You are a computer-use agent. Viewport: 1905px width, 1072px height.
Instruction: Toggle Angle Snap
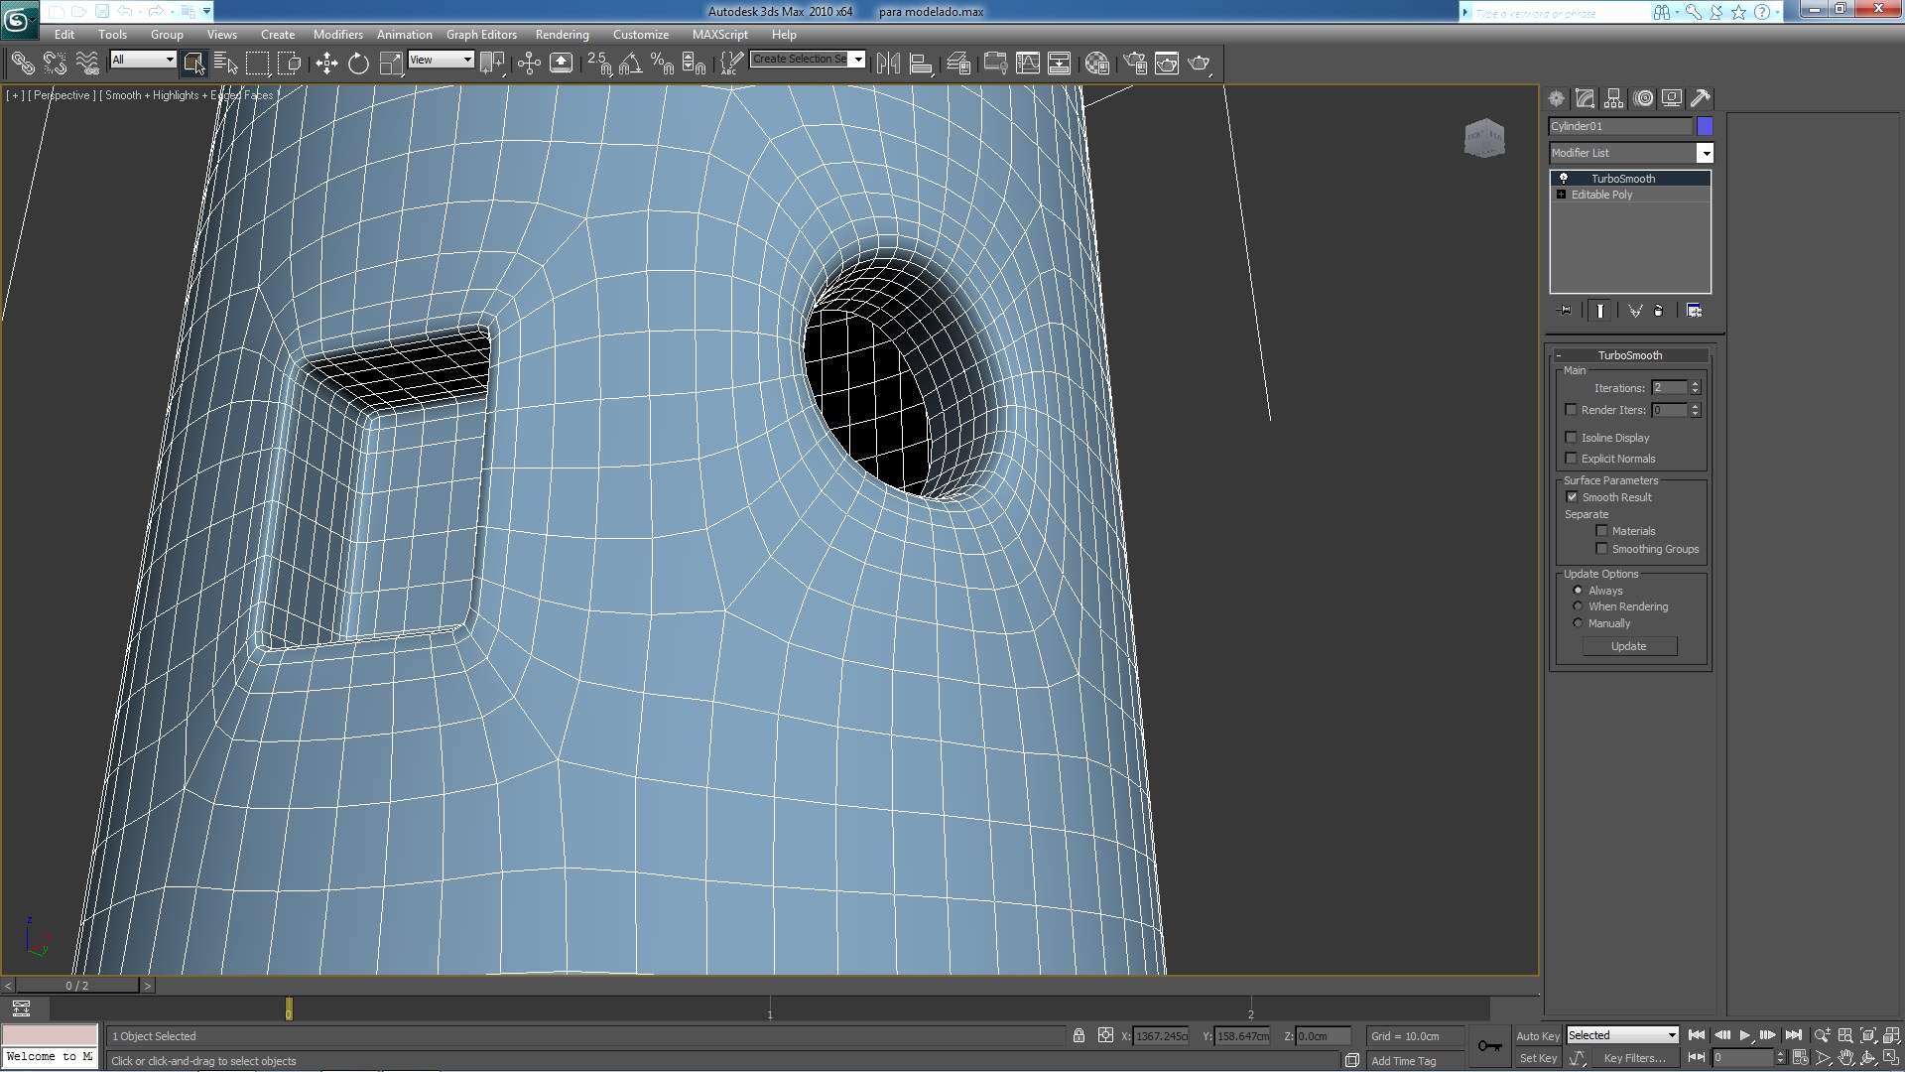630,64
